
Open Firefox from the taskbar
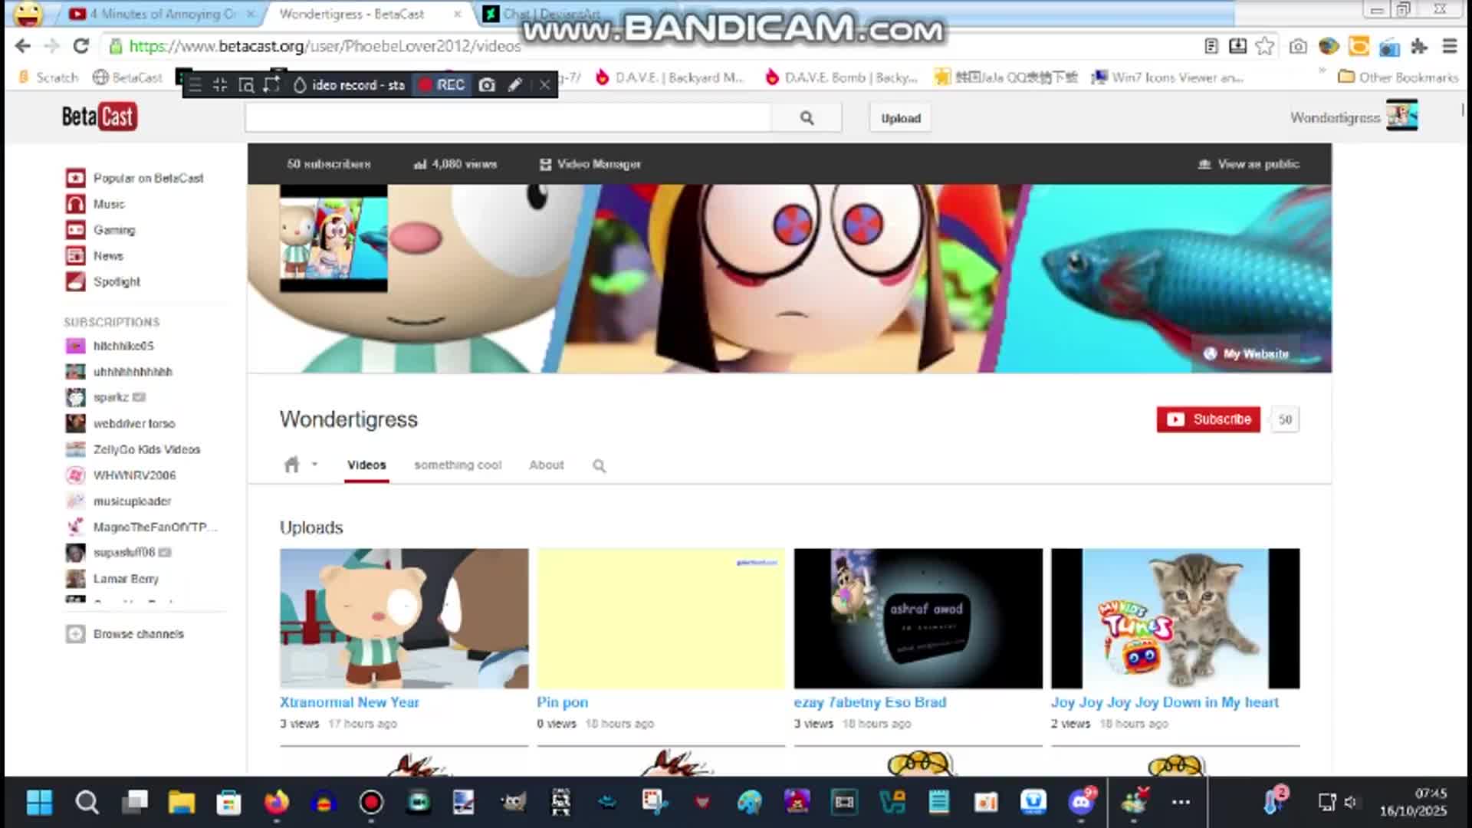[277, 803]
